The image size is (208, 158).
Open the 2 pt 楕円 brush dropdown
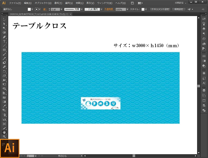(x=101, y=9)
